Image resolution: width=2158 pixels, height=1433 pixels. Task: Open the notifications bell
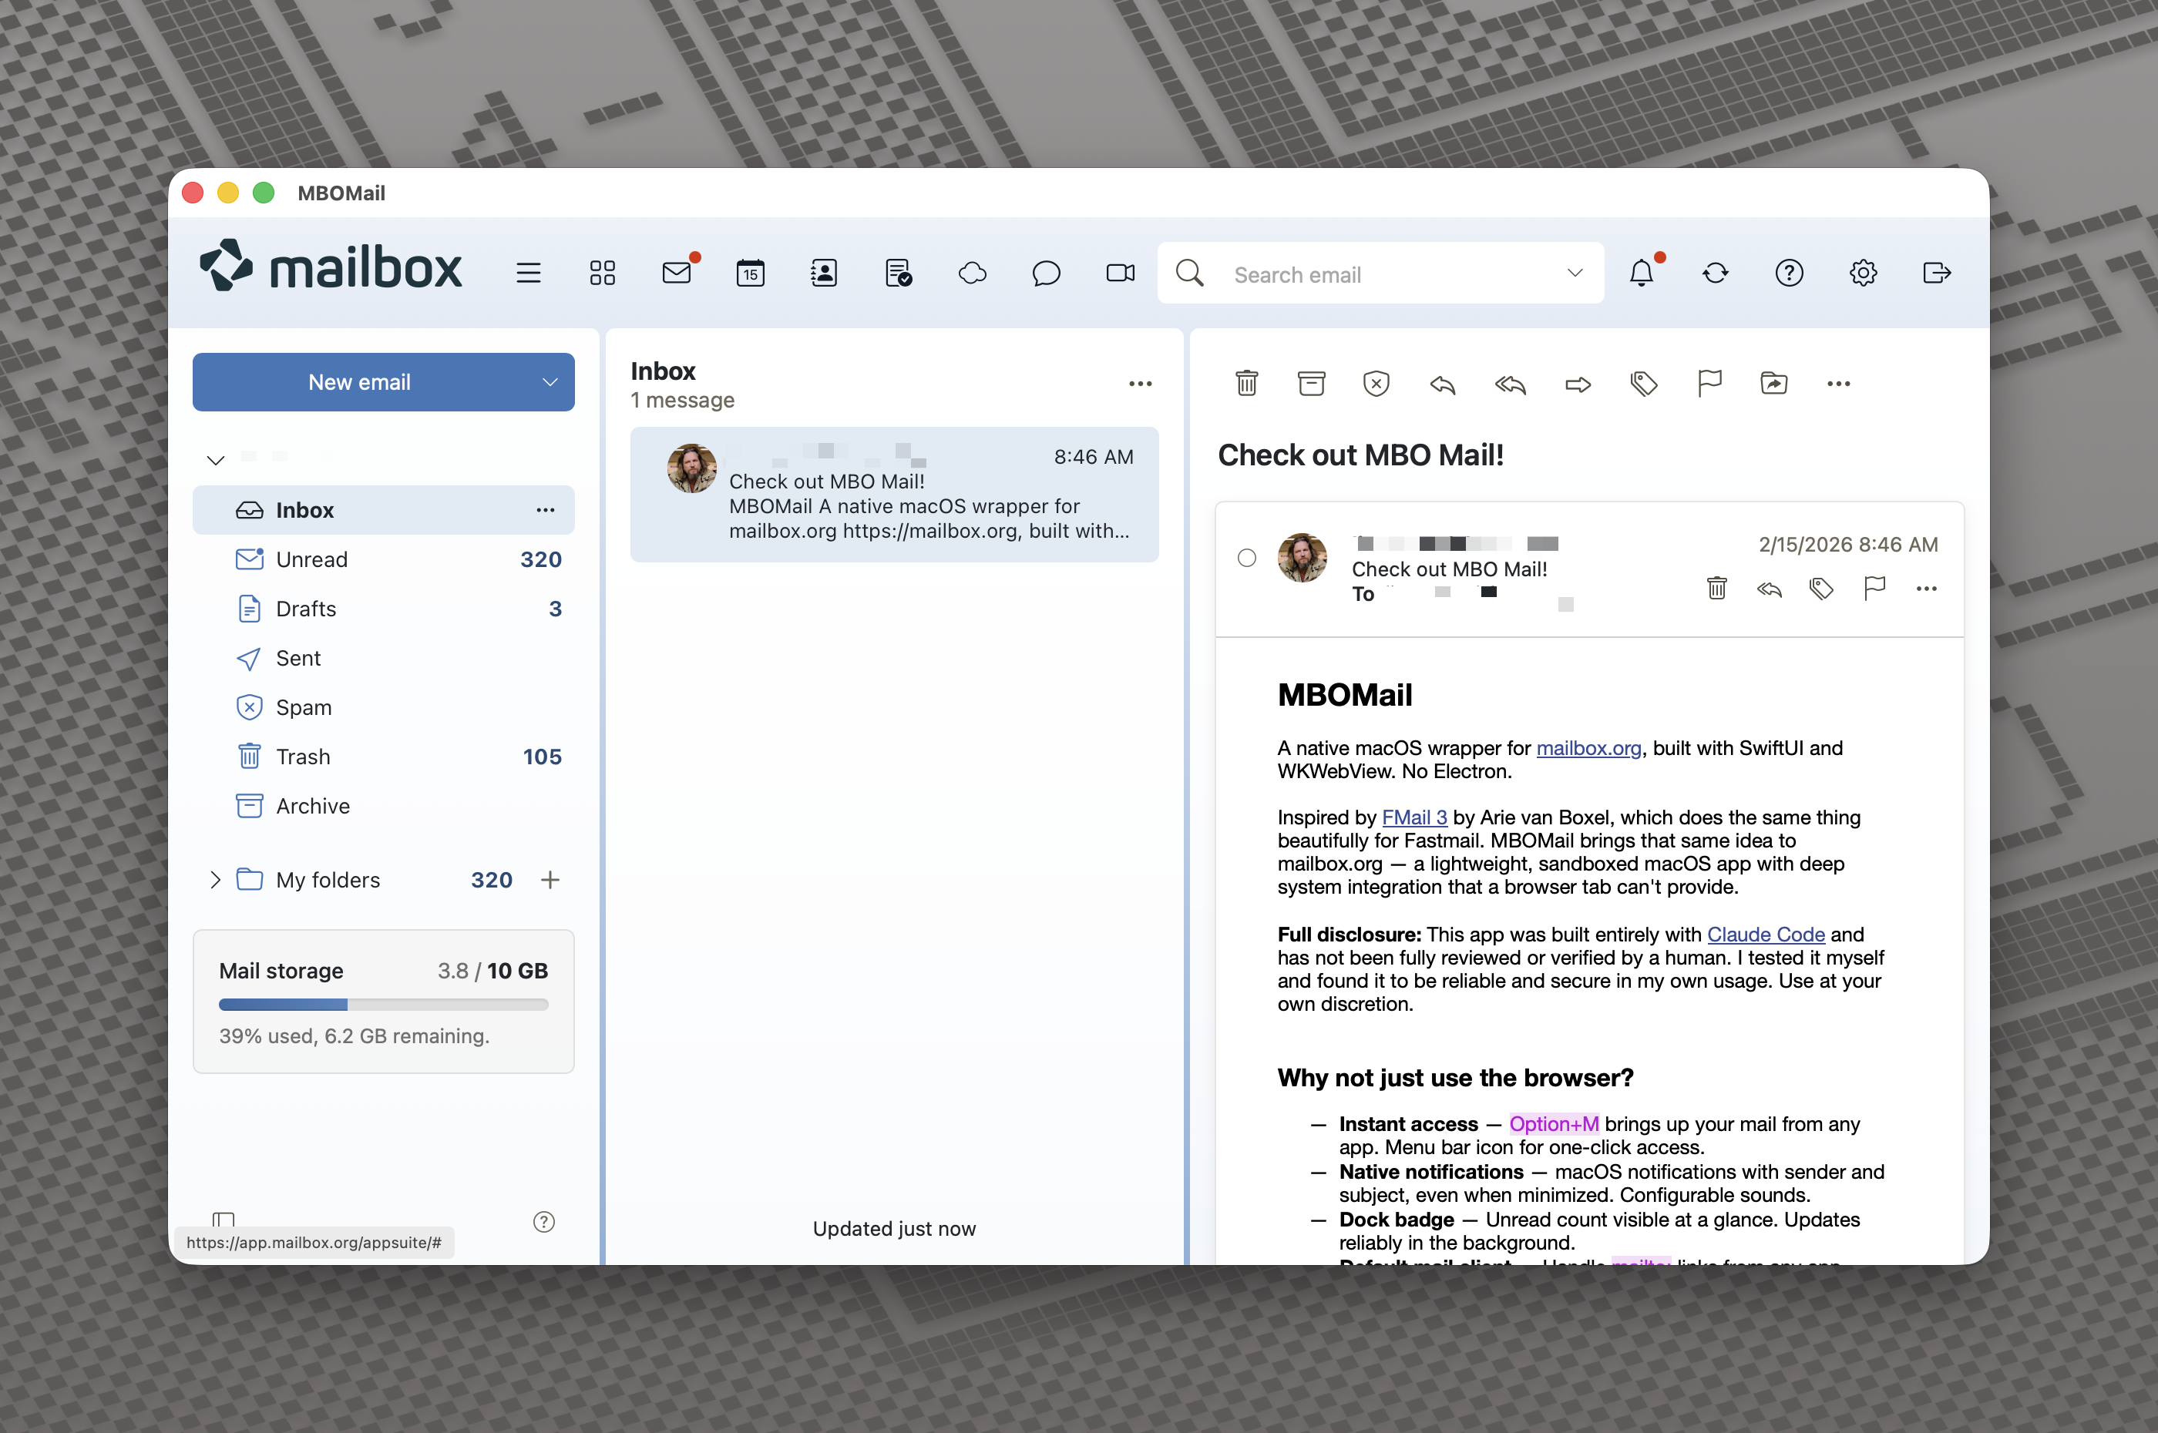click(x=1642, y=272)
